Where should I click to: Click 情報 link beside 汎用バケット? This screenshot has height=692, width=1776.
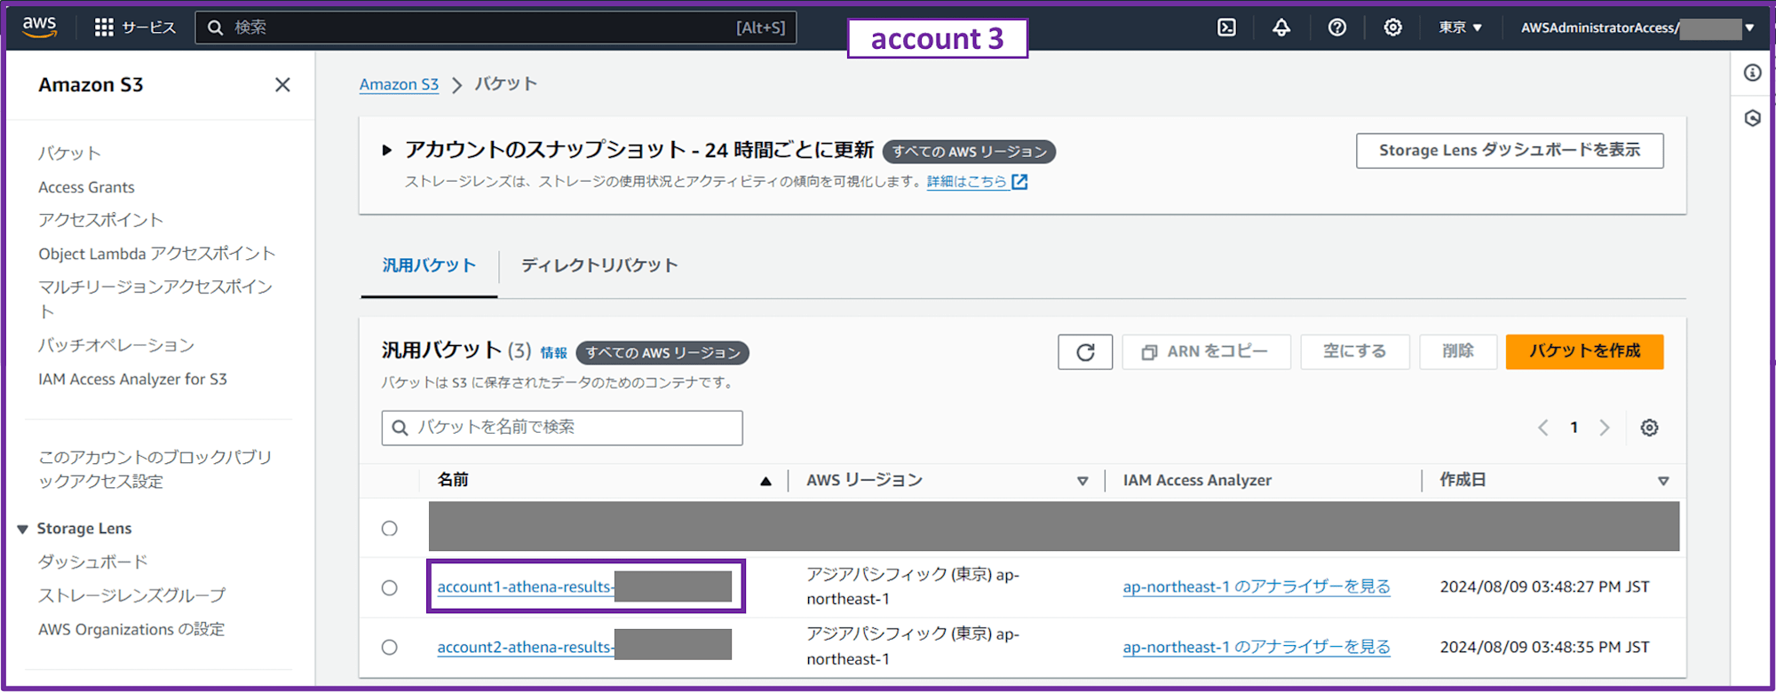553,353
